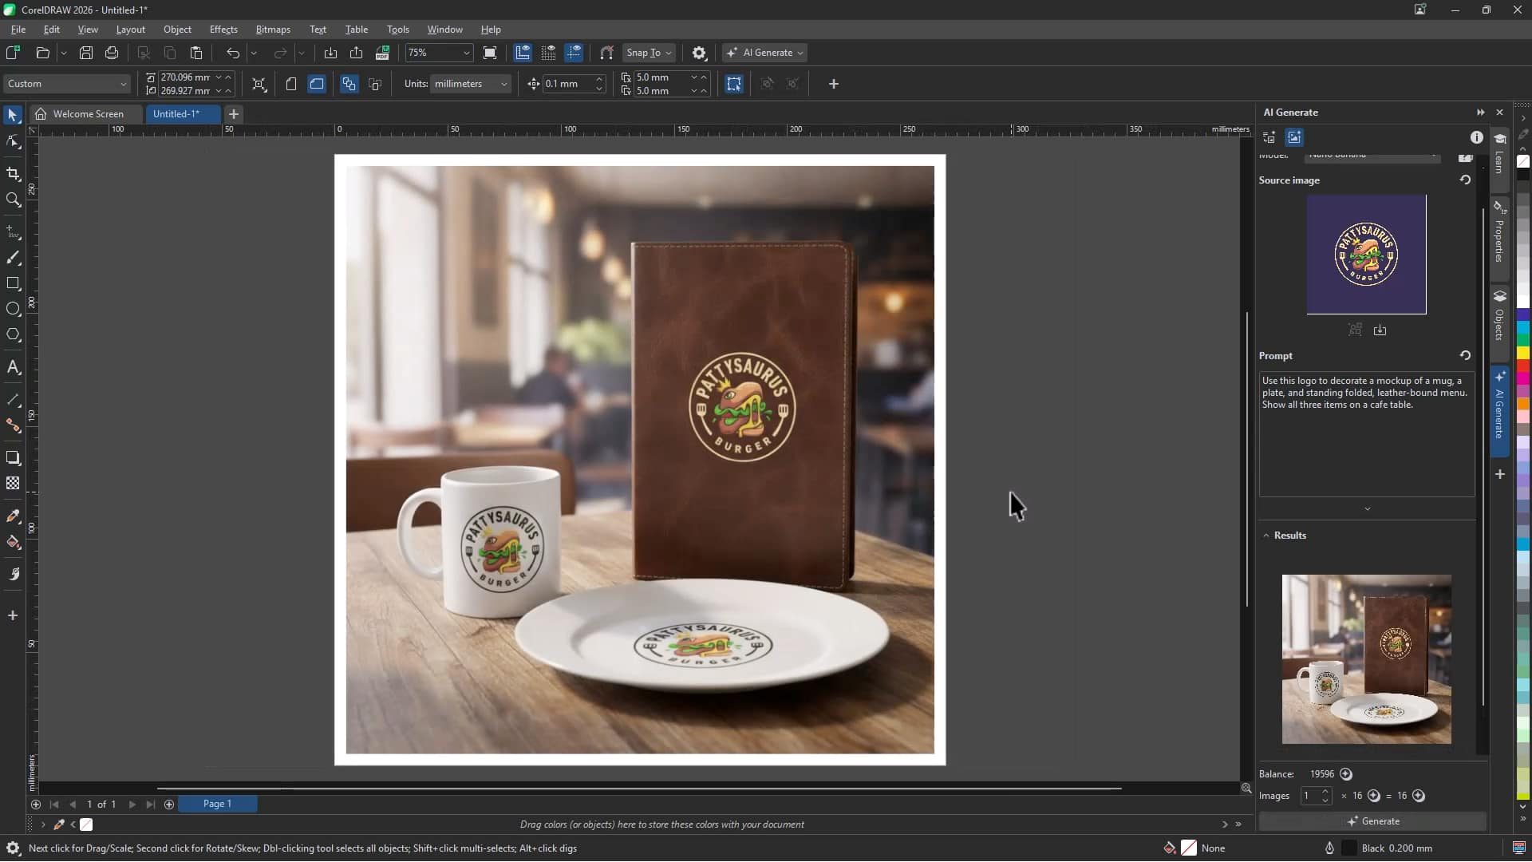Open the Snap To dropdown
1532x862 pixels.
649,53
